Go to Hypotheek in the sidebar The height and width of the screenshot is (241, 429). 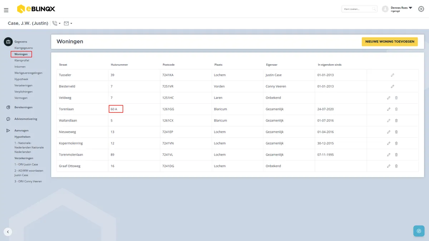(21, 79)
